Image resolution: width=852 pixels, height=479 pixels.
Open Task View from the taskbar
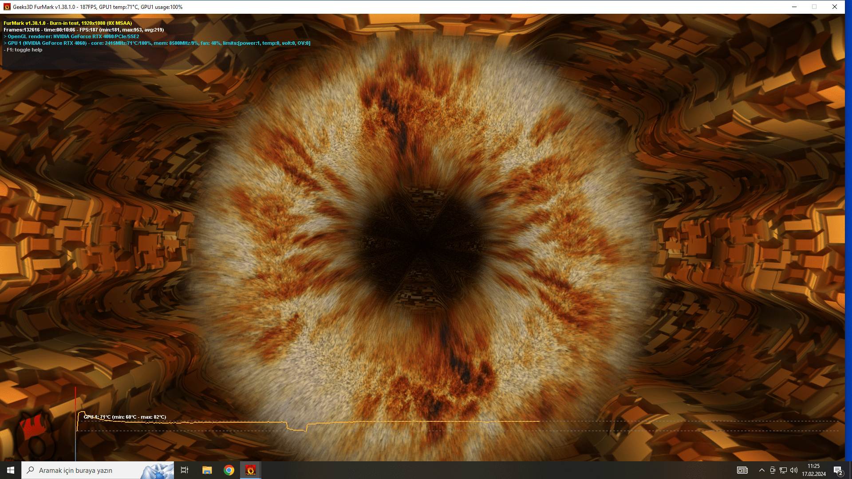[185, 470]
